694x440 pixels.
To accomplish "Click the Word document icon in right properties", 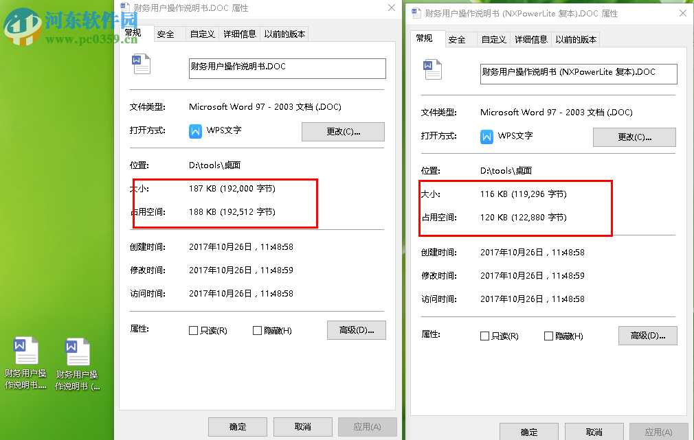I will [432, 69].
